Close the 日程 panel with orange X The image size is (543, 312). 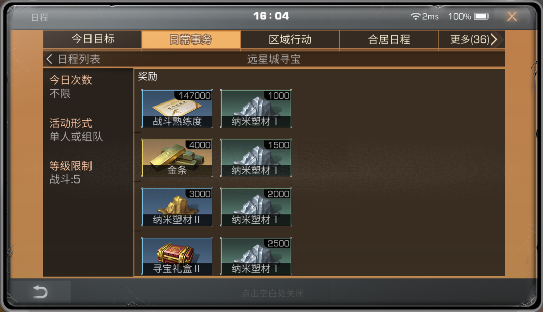[x=512, y=16]
